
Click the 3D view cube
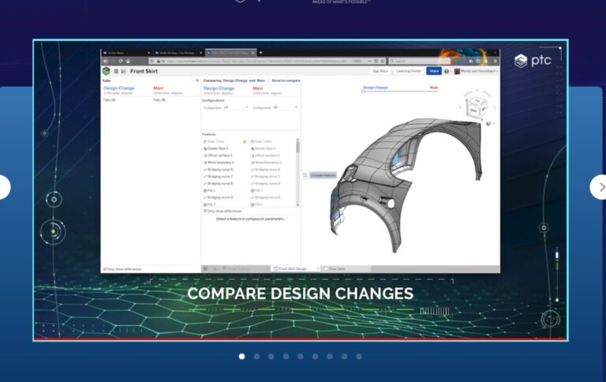tap(476, 107)
